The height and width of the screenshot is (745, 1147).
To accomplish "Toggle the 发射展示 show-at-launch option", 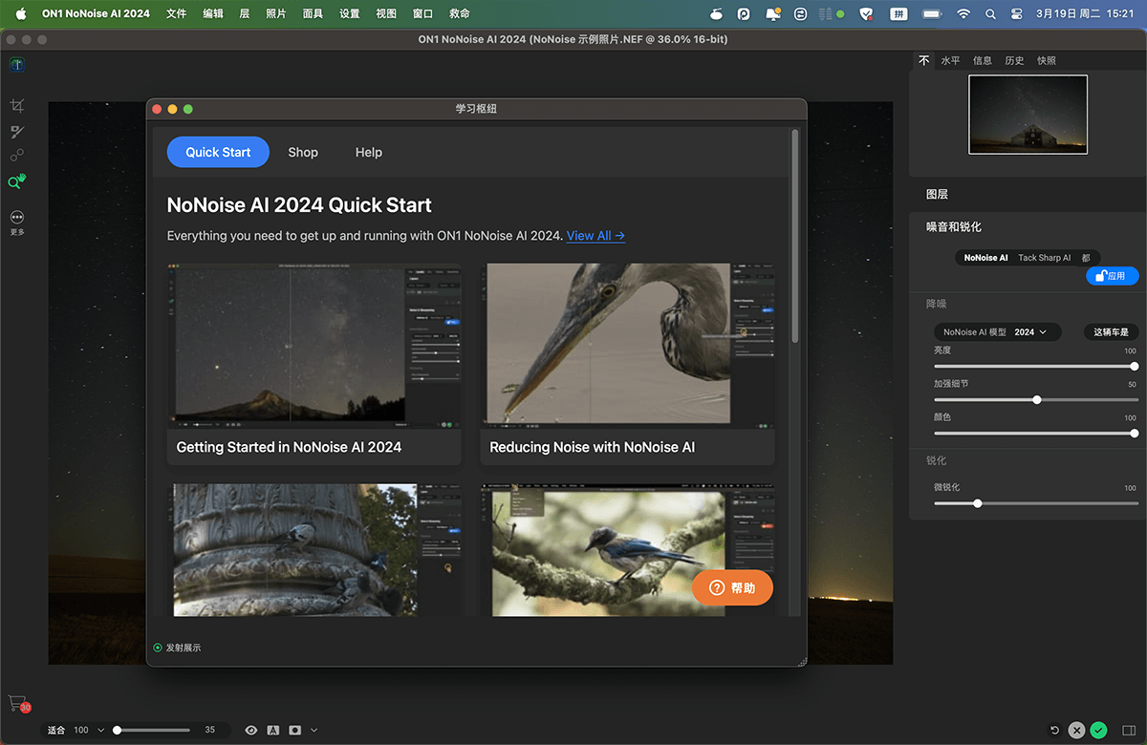I will (x=177, y=648).
